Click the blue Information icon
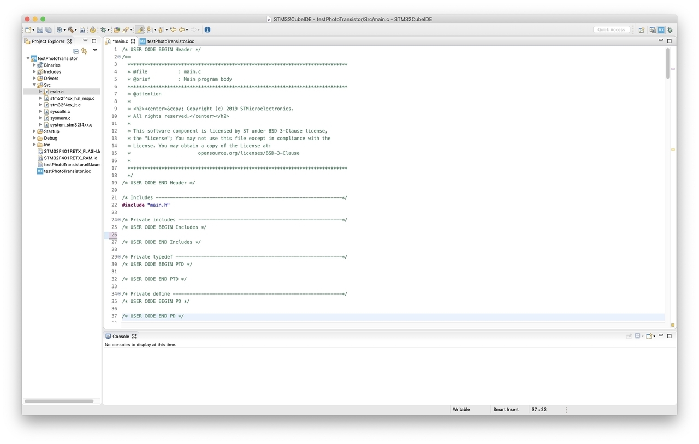This screenshot has height=444, width=699. tap(208, 30)
